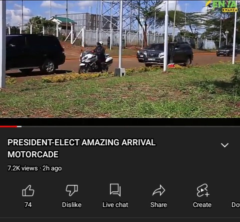Select the Create label
Screen dimensions: 240x222
[x=202, y=205]
